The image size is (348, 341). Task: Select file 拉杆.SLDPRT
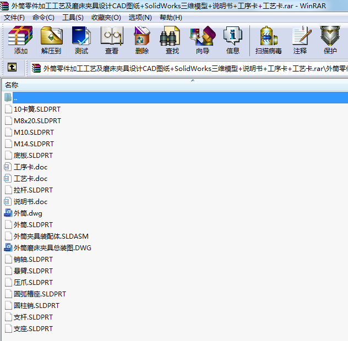(33, 190)
